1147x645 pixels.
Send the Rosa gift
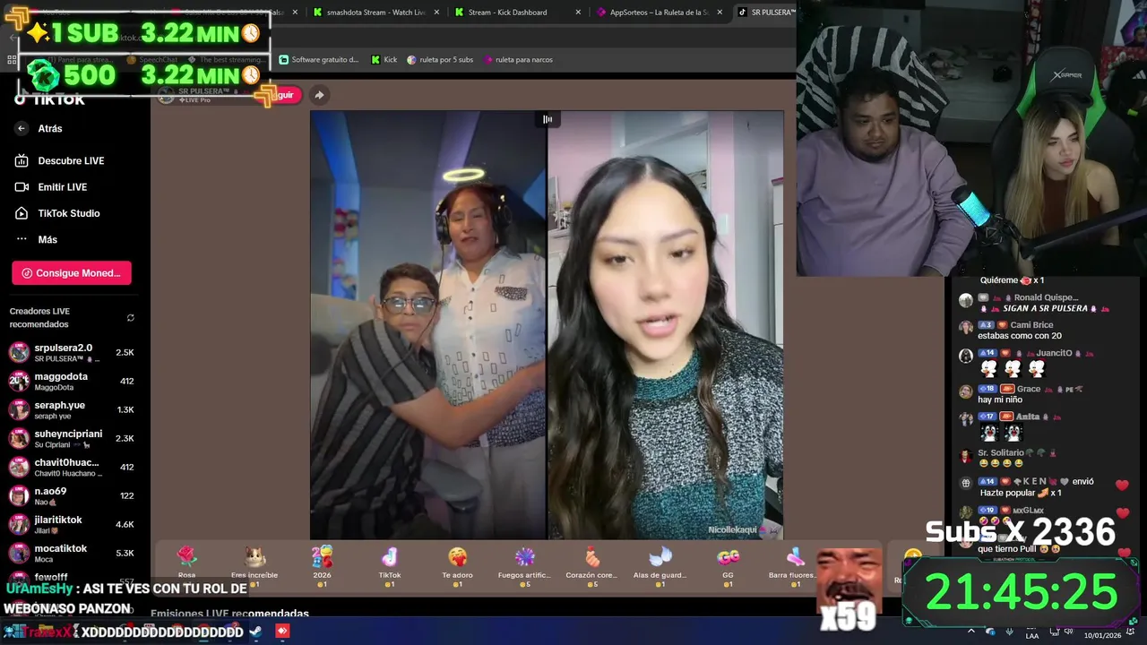pos(186,564)
